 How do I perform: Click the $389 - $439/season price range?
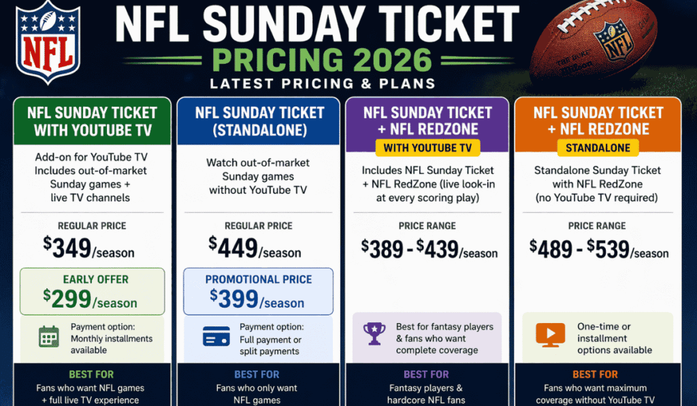click(429, 250)
